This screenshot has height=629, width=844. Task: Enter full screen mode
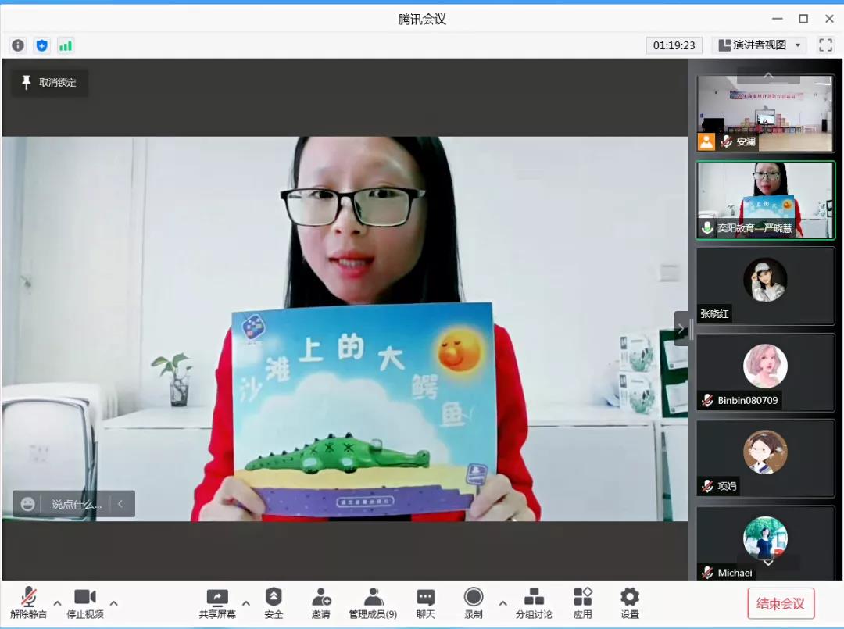825,45
